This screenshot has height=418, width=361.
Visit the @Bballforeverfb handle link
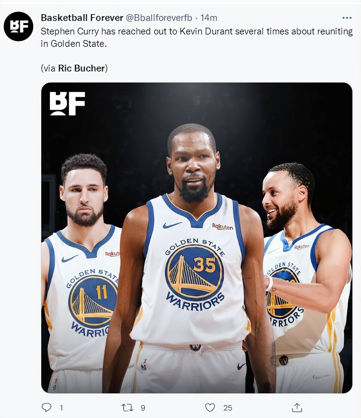pyautogui.click(x=159, y=18)
